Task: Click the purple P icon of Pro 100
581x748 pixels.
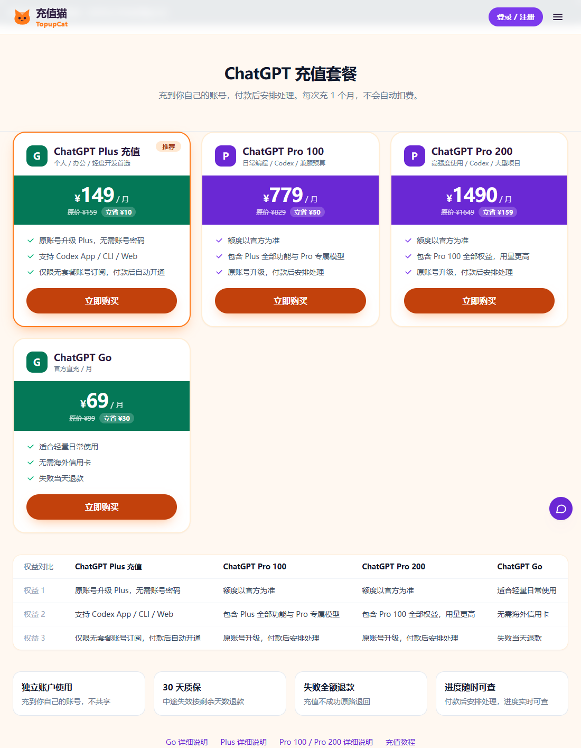Action: click(226, 156)
